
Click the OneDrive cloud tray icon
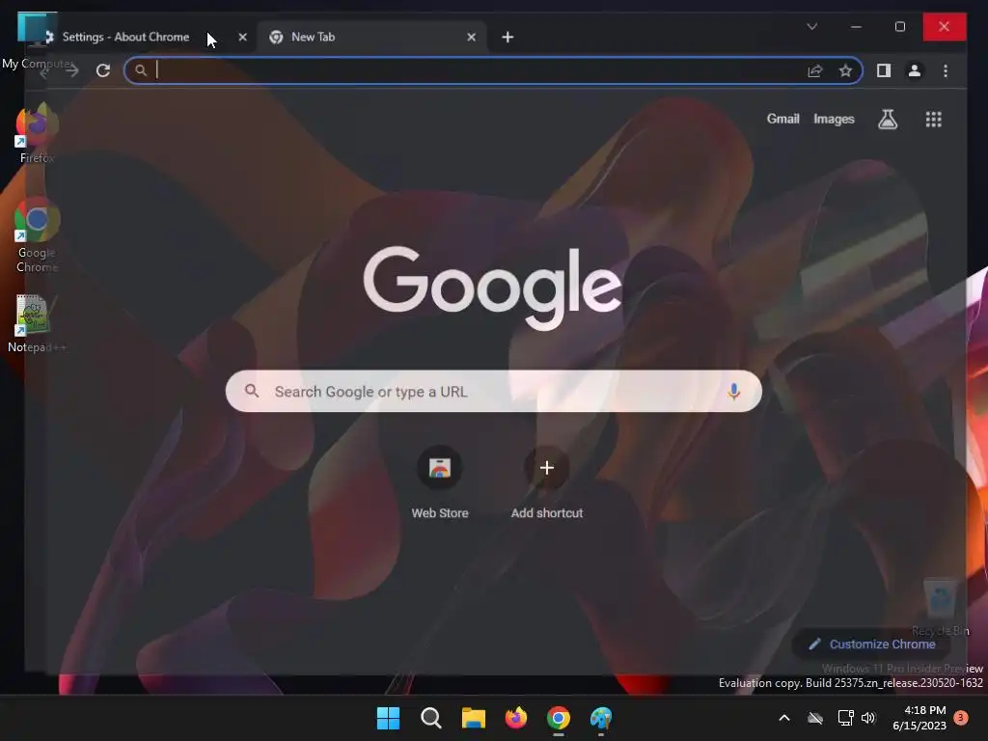(815, 718)
